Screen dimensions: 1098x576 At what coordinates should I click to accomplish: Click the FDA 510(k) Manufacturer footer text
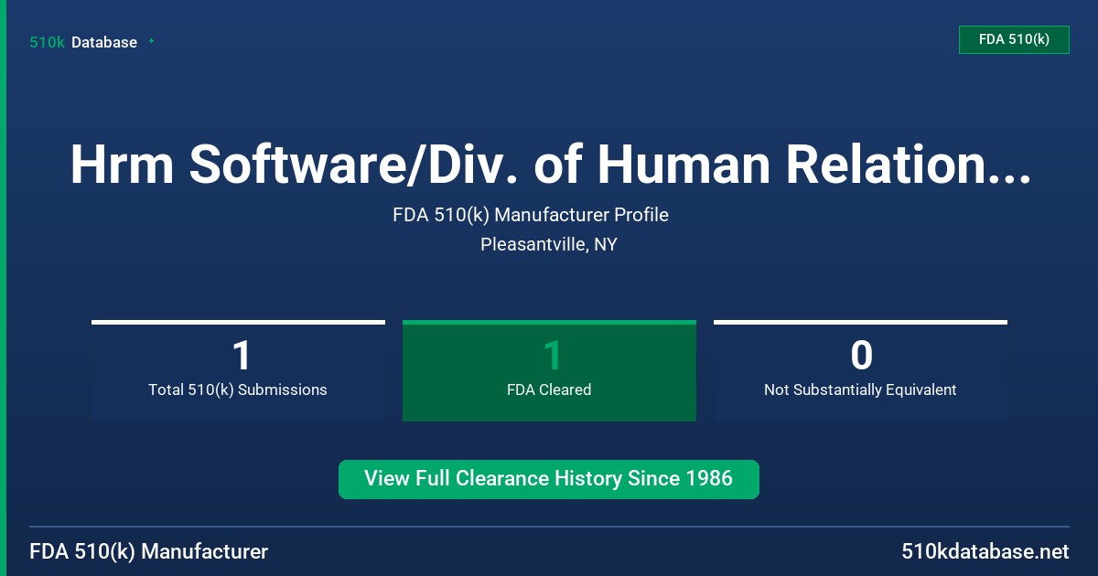click(149, 552)
